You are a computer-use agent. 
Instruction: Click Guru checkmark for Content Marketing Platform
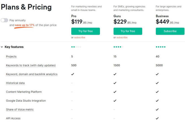pos(115,92)
